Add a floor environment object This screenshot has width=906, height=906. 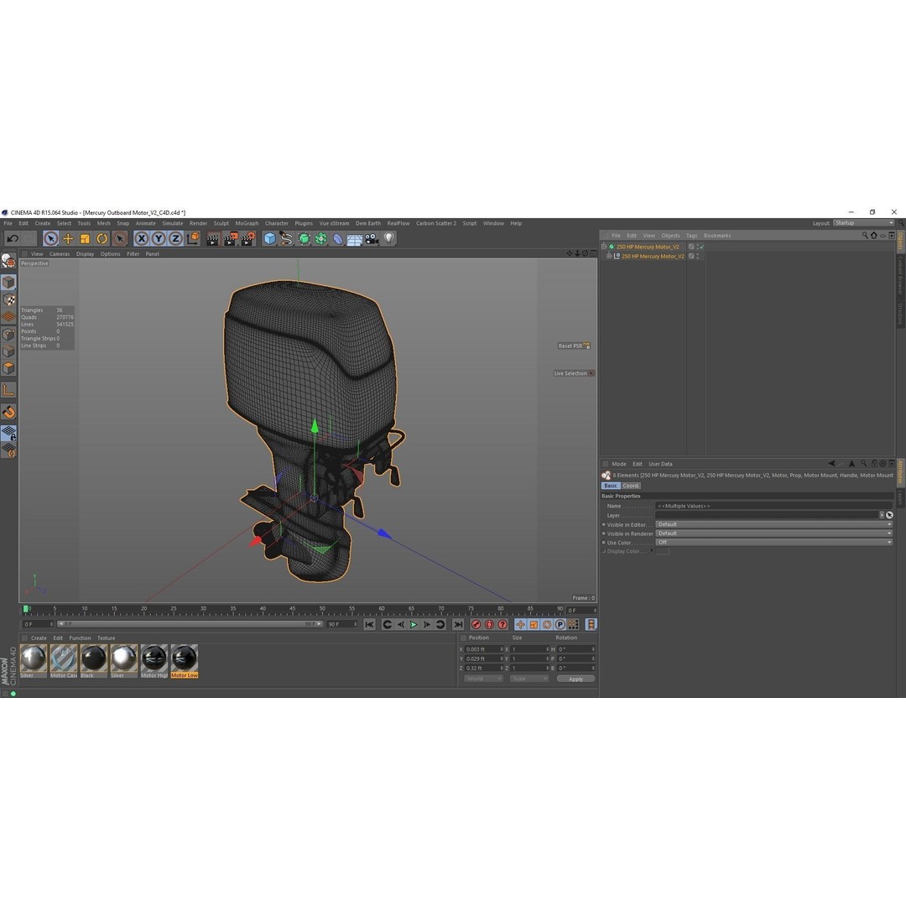coord(354,238)
